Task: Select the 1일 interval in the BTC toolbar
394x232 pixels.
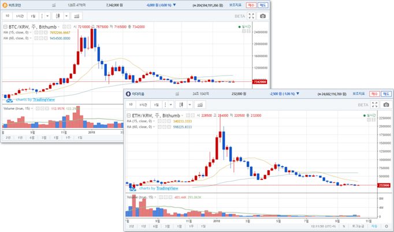Action: [33, 16]
